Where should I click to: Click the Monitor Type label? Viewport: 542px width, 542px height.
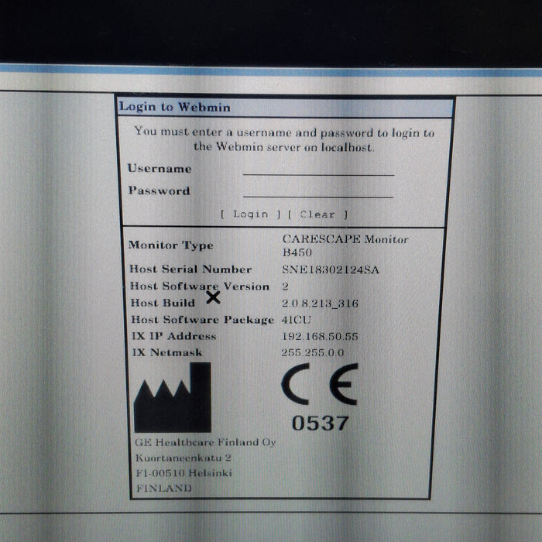tap(170, 245)
